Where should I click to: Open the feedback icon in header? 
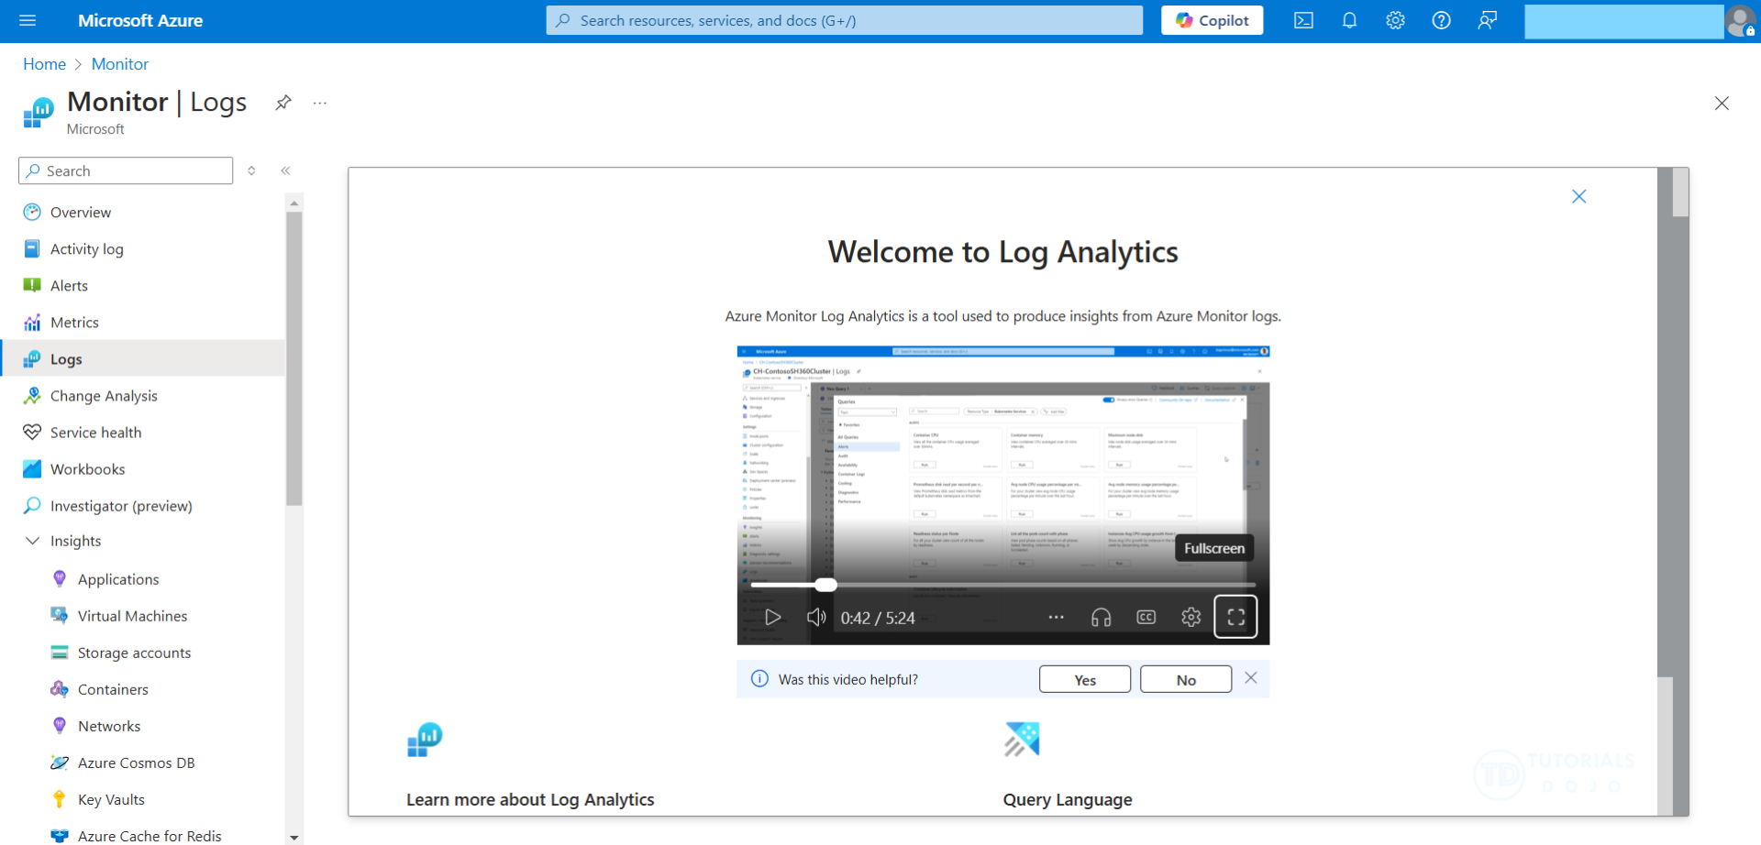pos(1488,20)
